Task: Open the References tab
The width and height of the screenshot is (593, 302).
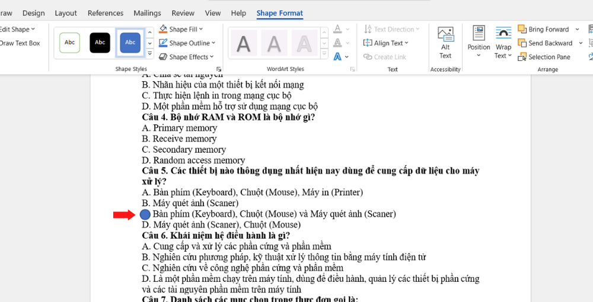Action: coord(106,13)
